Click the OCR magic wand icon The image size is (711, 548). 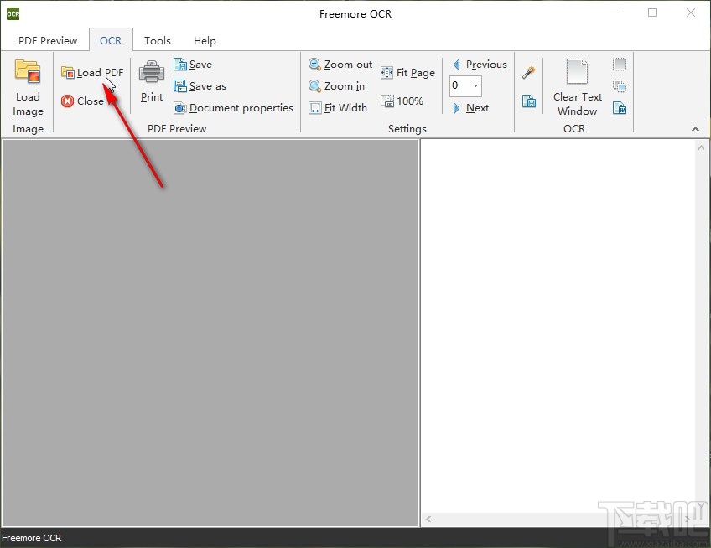click(529, 73)
